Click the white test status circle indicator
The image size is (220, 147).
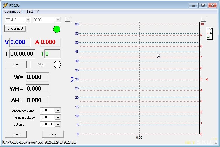[58, 64]
